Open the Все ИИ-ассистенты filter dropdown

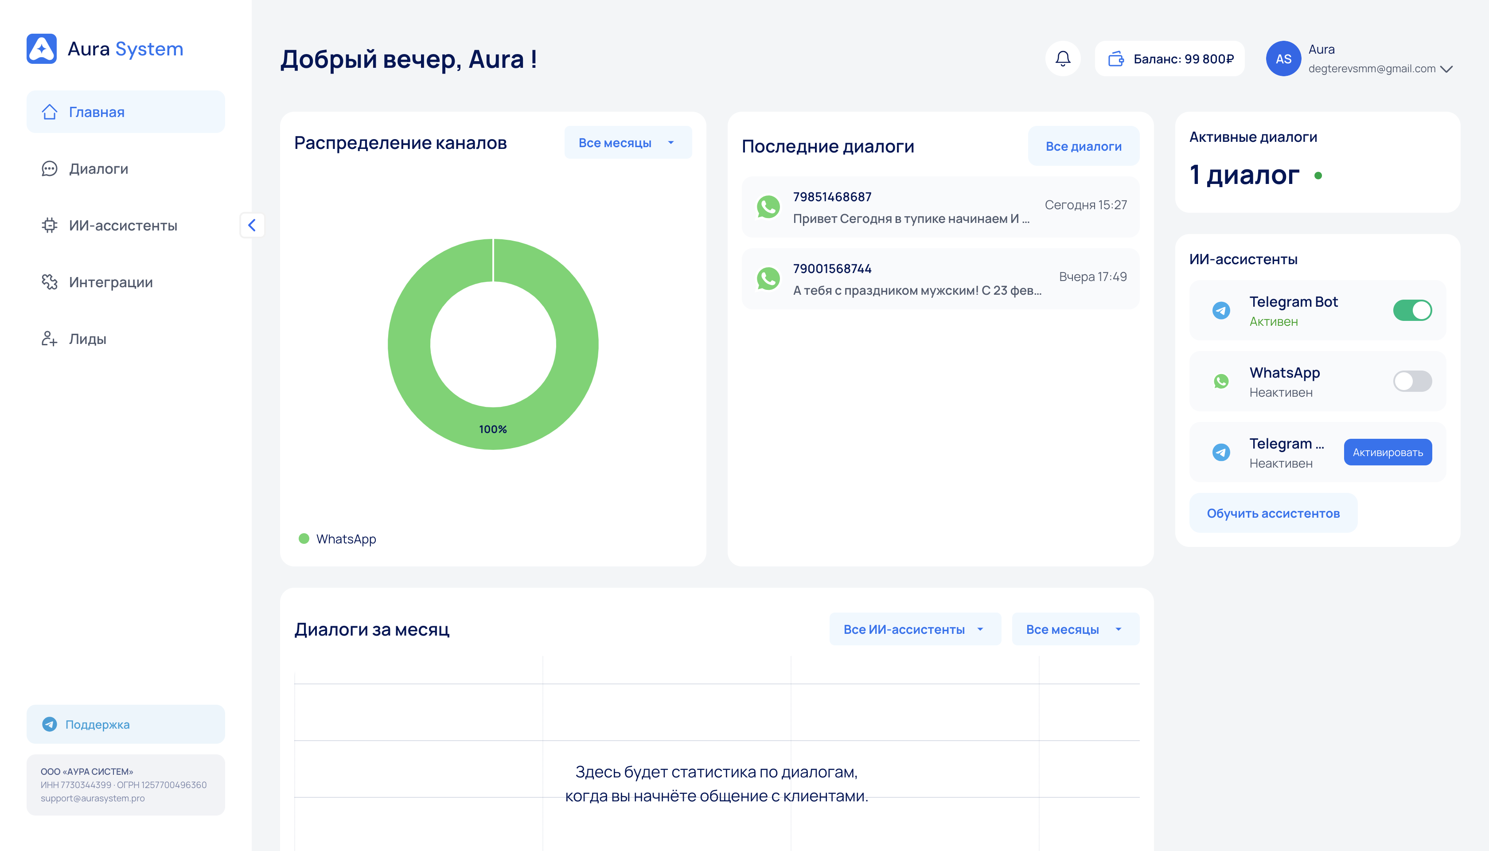(915, 629)
